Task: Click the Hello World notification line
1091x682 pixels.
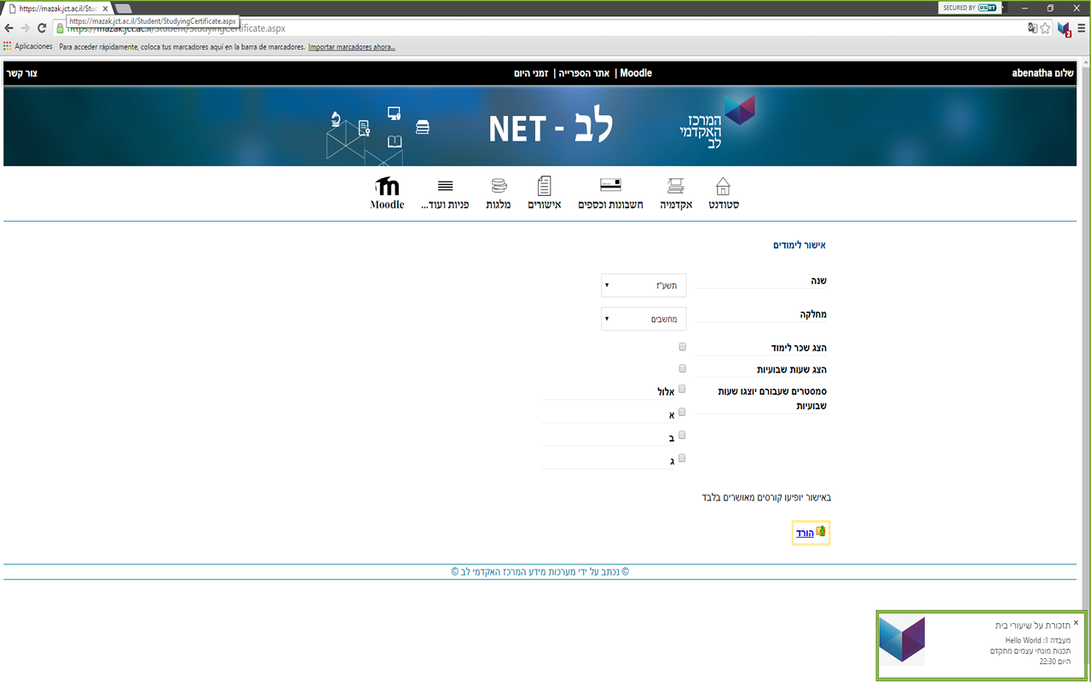Action: click(x=1037, y=639)
